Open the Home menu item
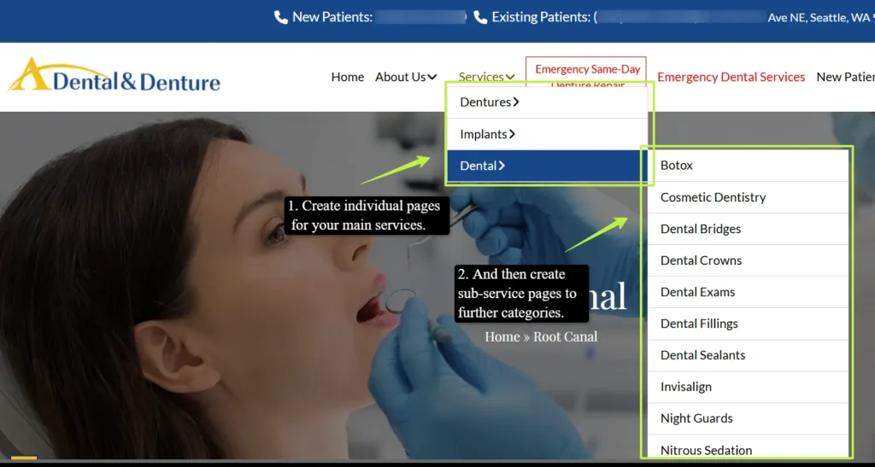 348,77
